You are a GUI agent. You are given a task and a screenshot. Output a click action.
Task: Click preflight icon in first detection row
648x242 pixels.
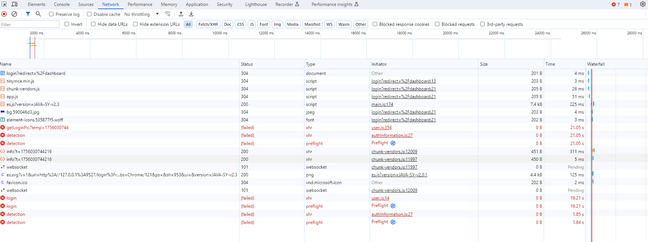coord(393,143)
